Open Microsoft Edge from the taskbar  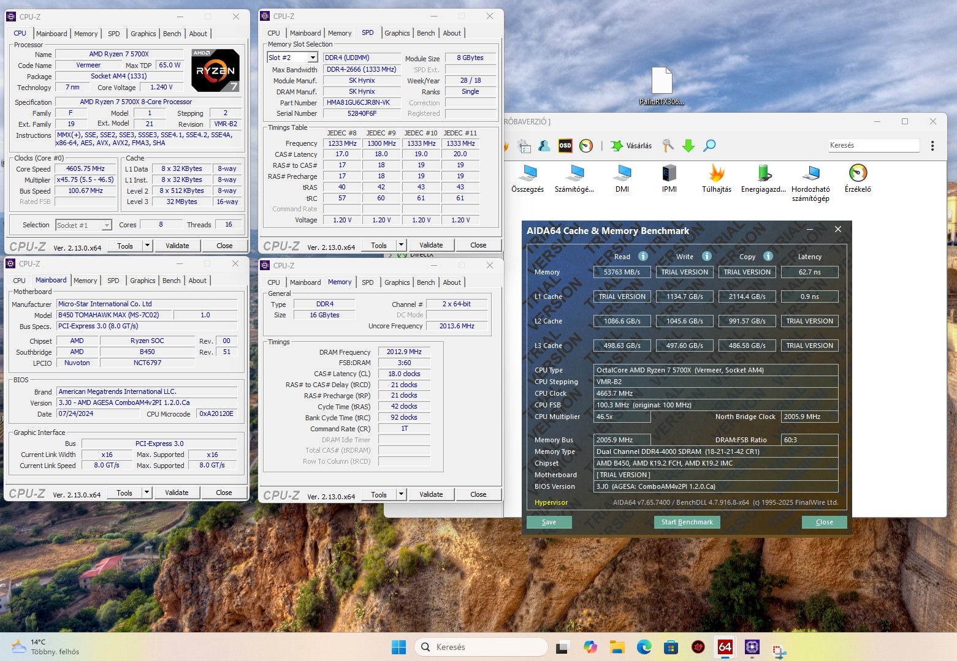pyautogui.click(x=644, y=647)
